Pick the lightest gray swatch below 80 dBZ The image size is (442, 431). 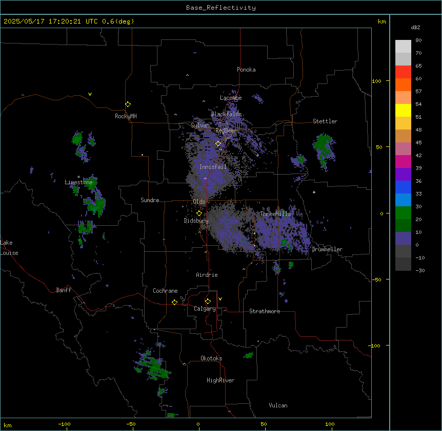(x=403, y=47)
